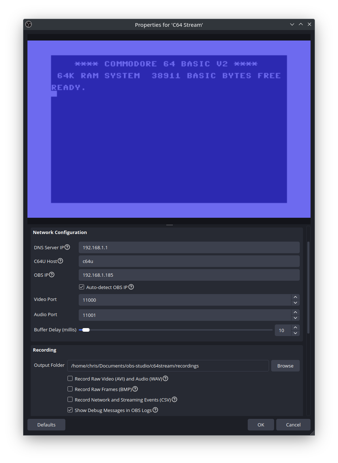Uncheck Show Debug Messages in OBS Logs
Image resolution: width=338 pixels, height=463 pixels.
[70, 410]
